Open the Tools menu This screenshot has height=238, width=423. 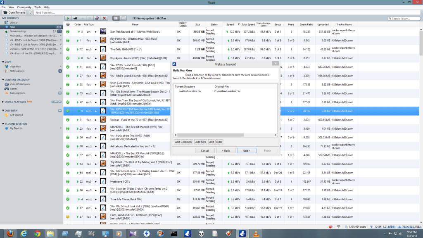(x=38, y=7)
